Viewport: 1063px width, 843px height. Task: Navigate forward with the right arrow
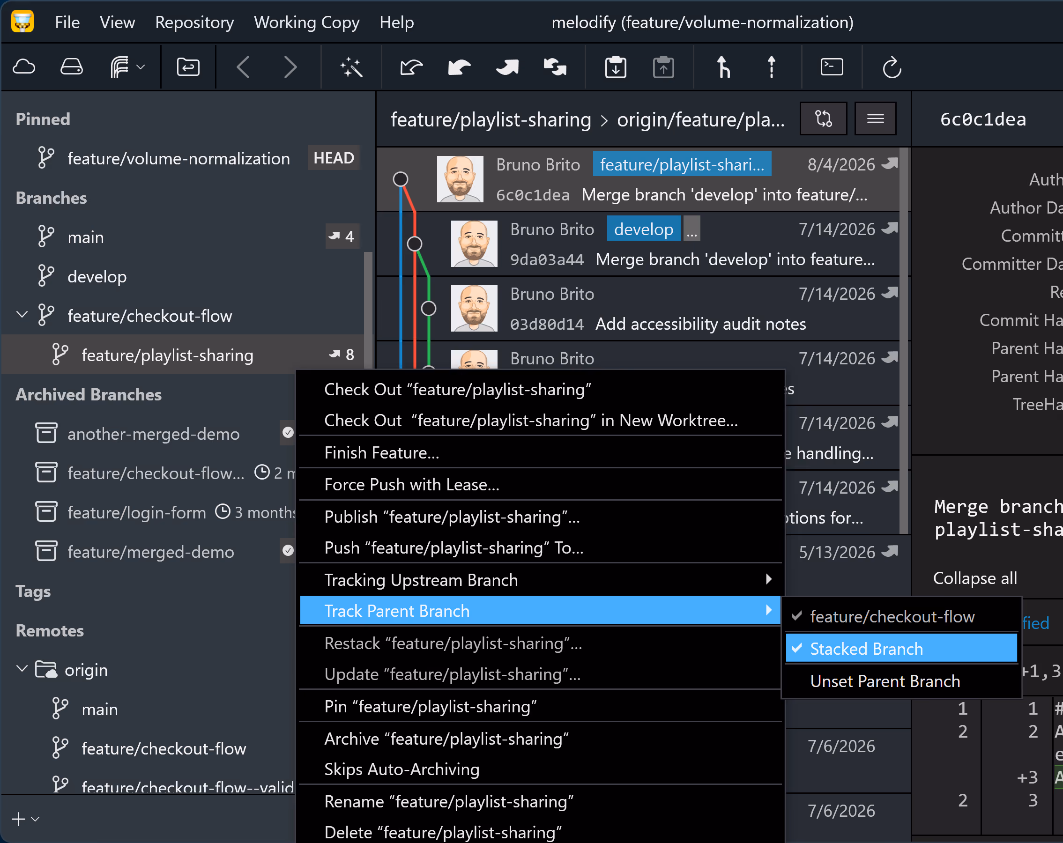(x=290, y=67)
